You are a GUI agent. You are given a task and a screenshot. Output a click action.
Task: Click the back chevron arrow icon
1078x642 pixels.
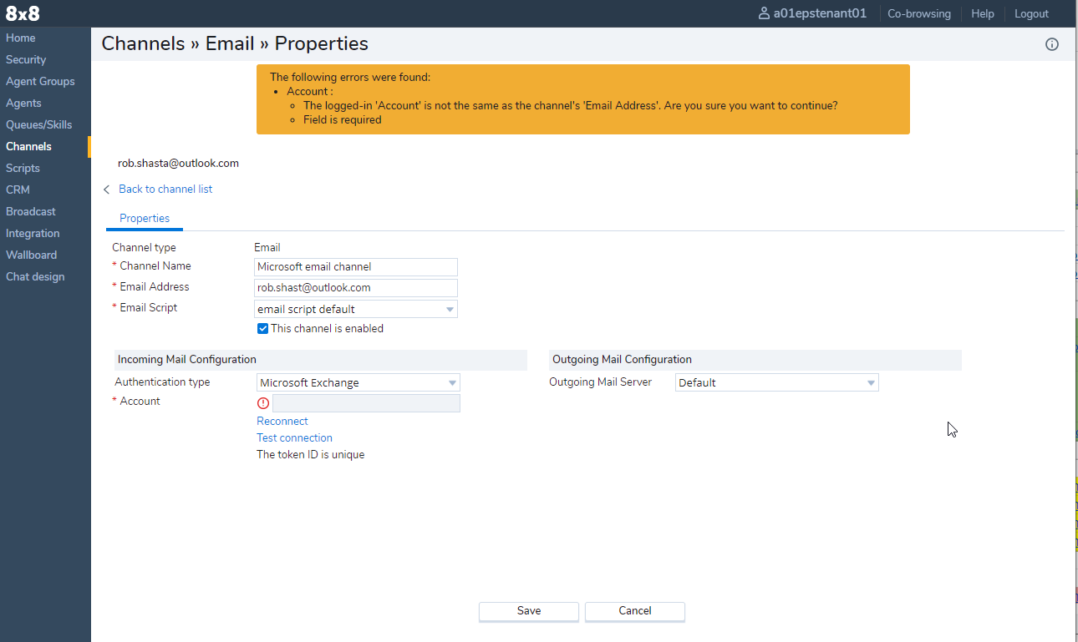click(106, 190)
